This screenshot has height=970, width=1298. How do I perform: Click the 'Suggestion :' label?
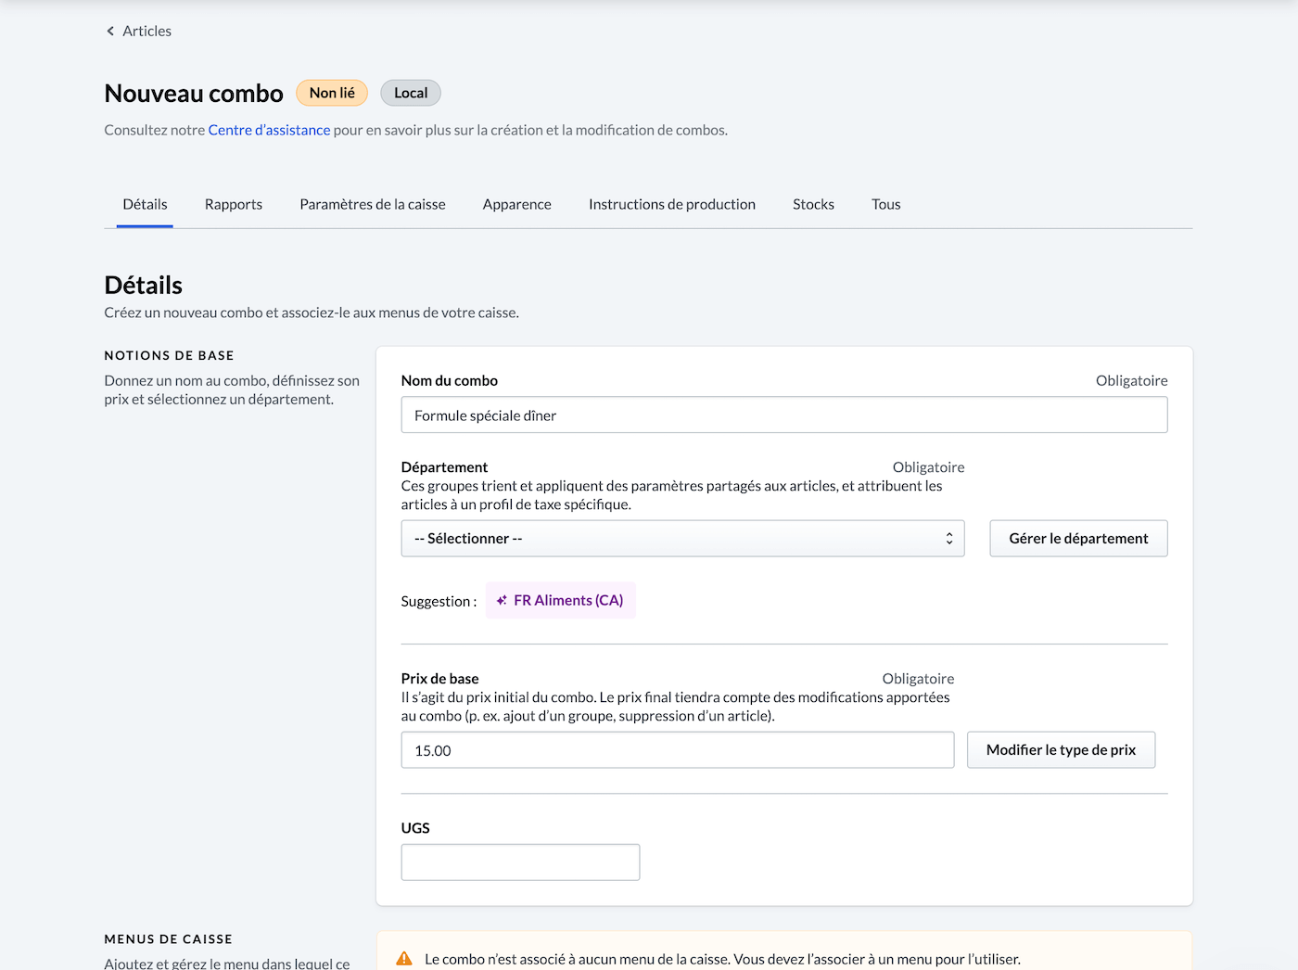point(439,601)
